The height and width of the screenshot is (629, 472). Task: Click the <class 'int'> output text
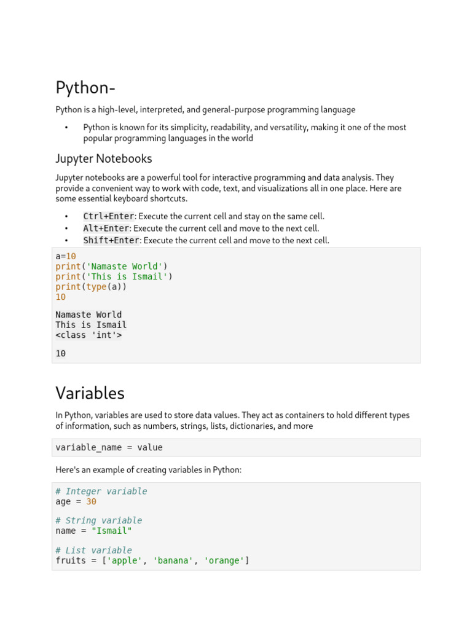(x=88, y=335)
